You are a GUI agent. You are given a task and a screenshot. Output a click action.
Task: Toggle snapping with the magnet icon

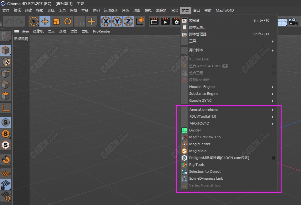[6, 159]
